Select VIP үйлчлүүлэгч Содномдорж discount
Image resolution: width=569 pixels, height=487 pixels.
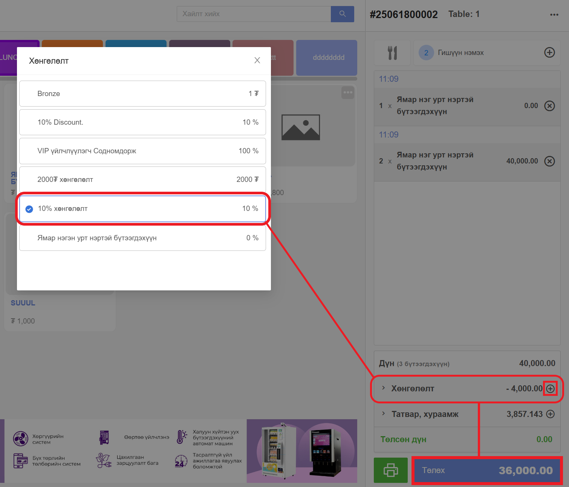coord(142,151)
